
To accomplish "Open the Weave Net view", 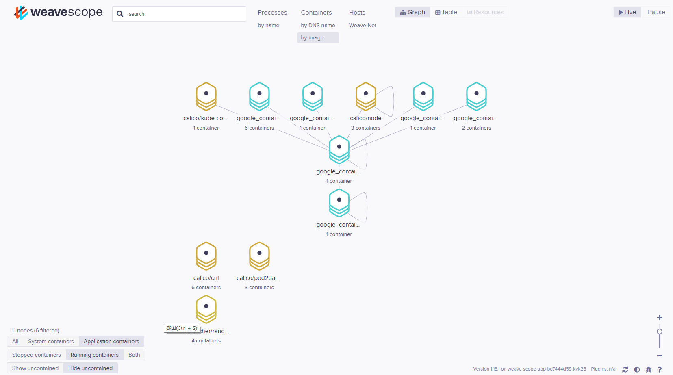I will 363,25.
